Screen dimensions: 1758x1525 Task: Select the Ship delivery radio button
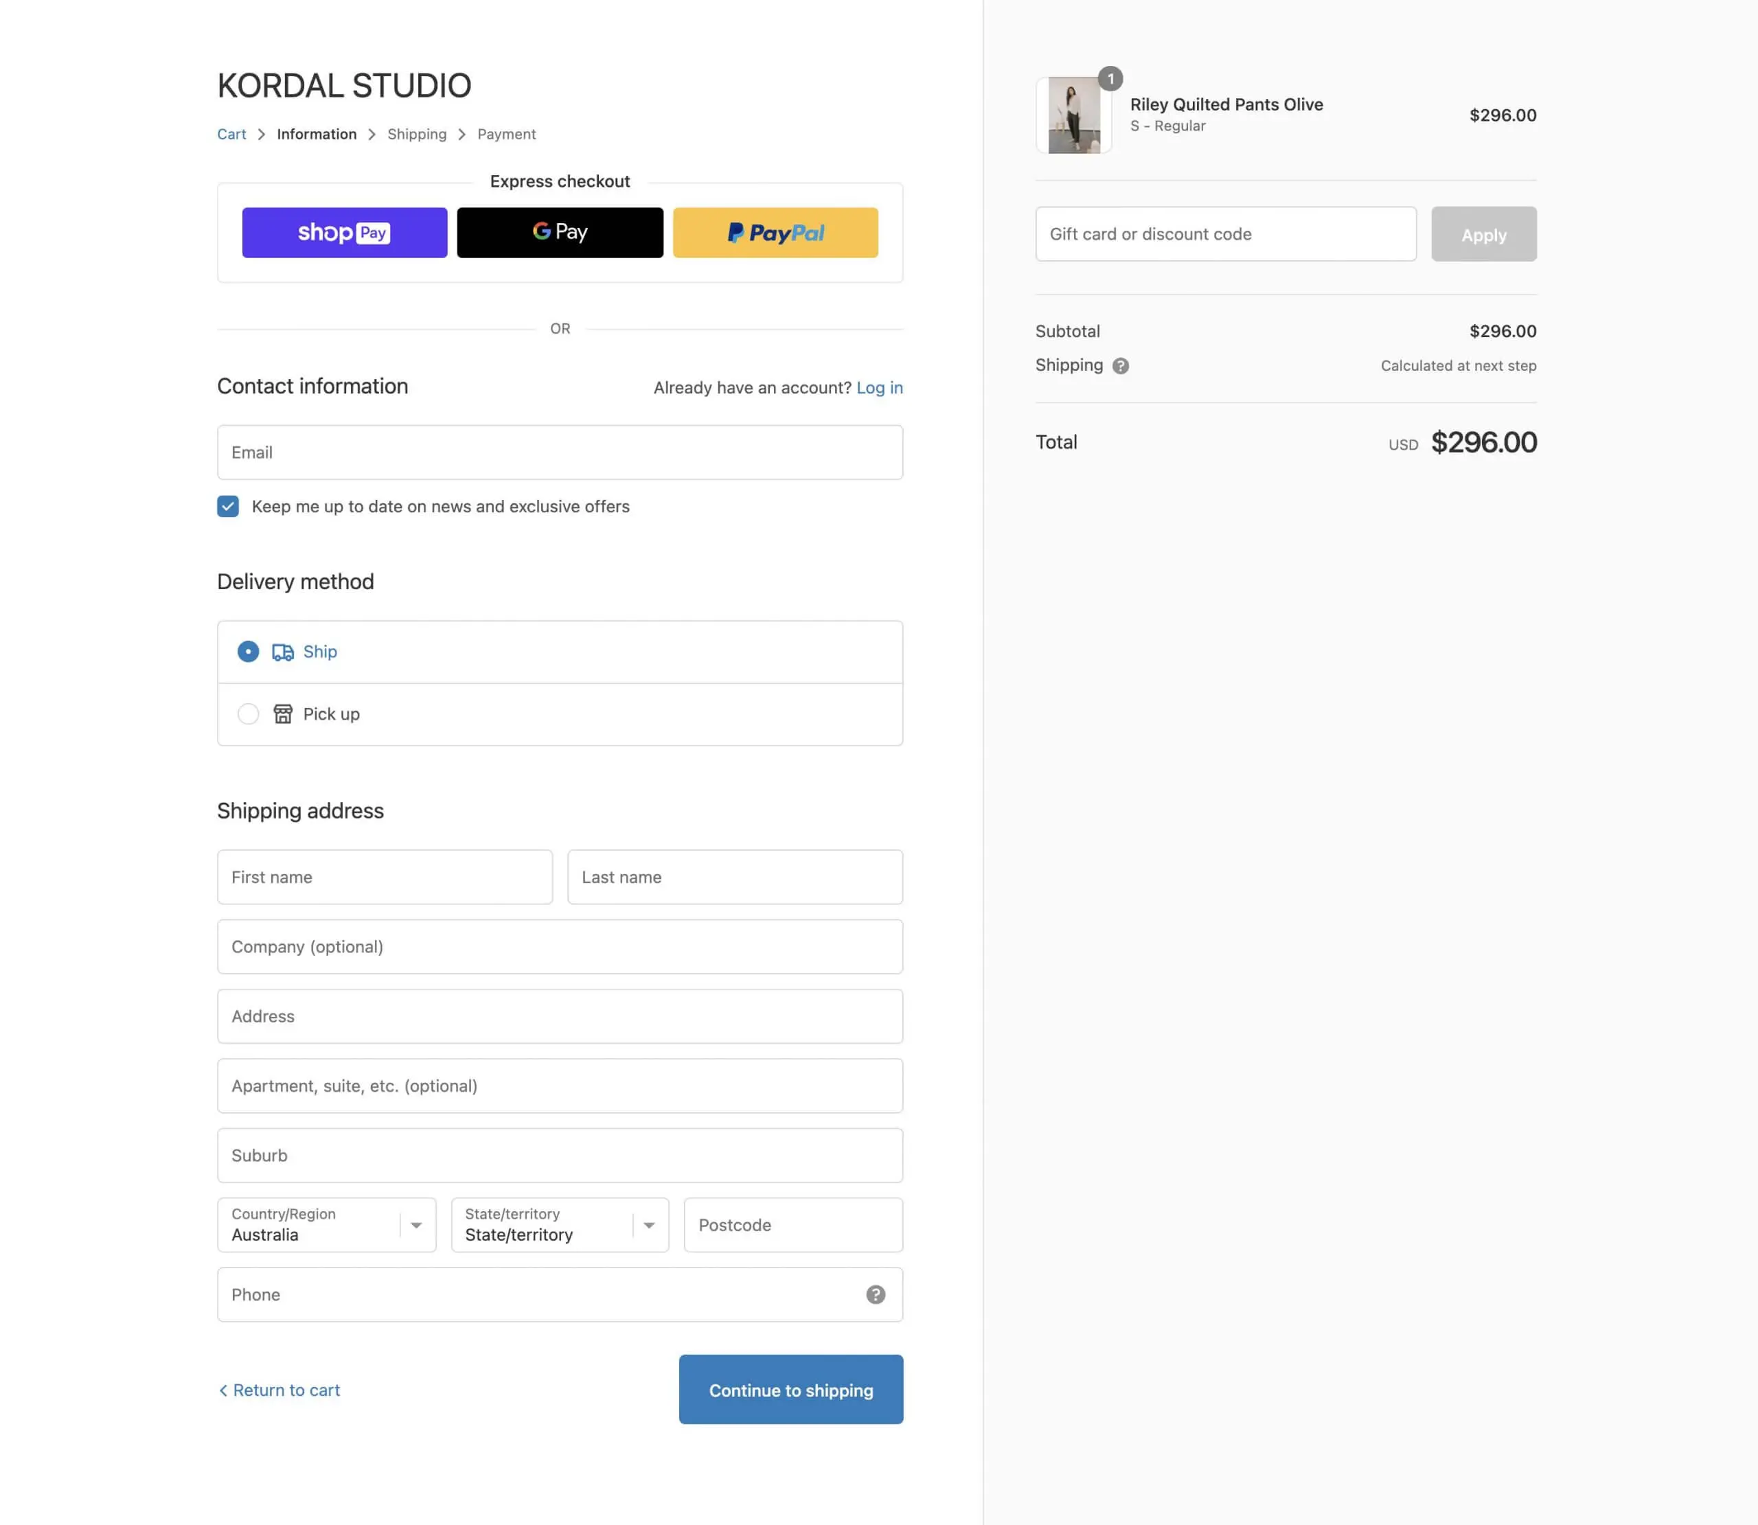click(x=248, y=652)
